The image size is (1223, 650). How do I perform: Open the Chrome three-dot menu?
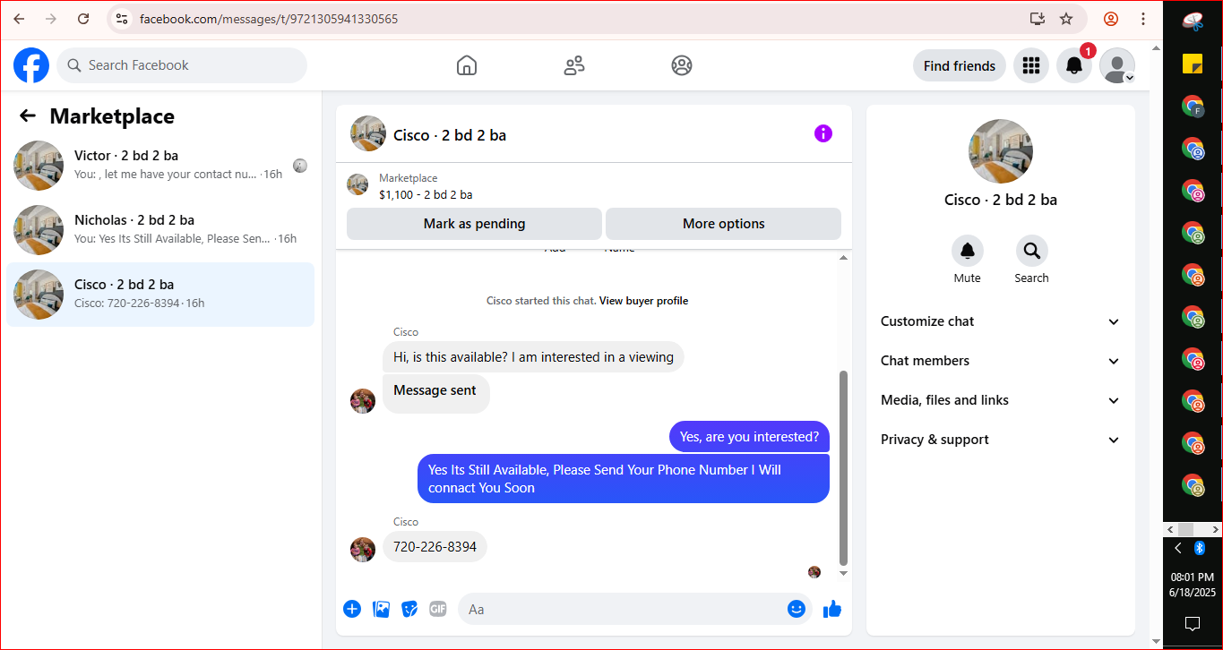point(1143,19)
